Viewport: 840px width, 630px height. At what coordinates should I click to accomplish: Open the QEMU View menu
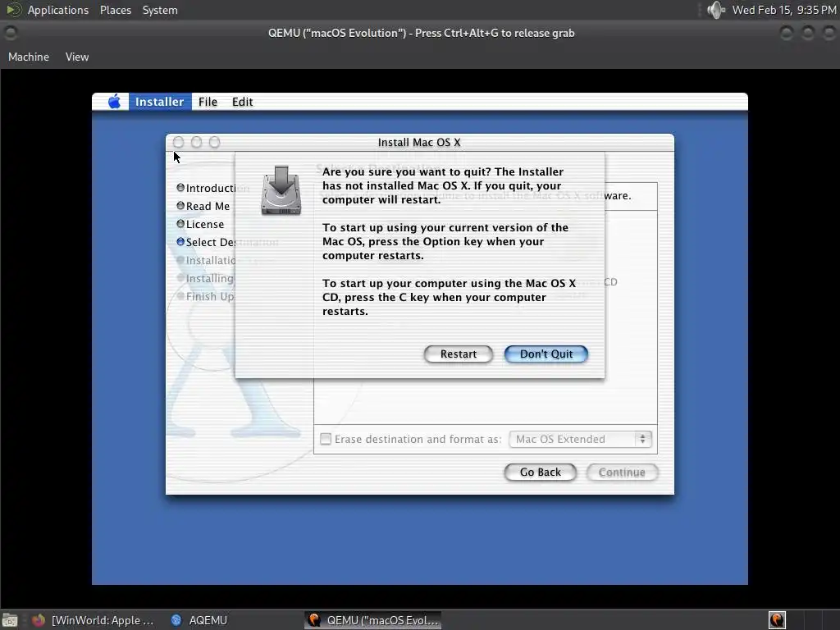click(x=77, y=57)
